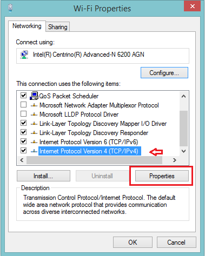
Task: Uncheck the QoS Packet Scheduler checkbox
Action: click(x=24, y=95)
